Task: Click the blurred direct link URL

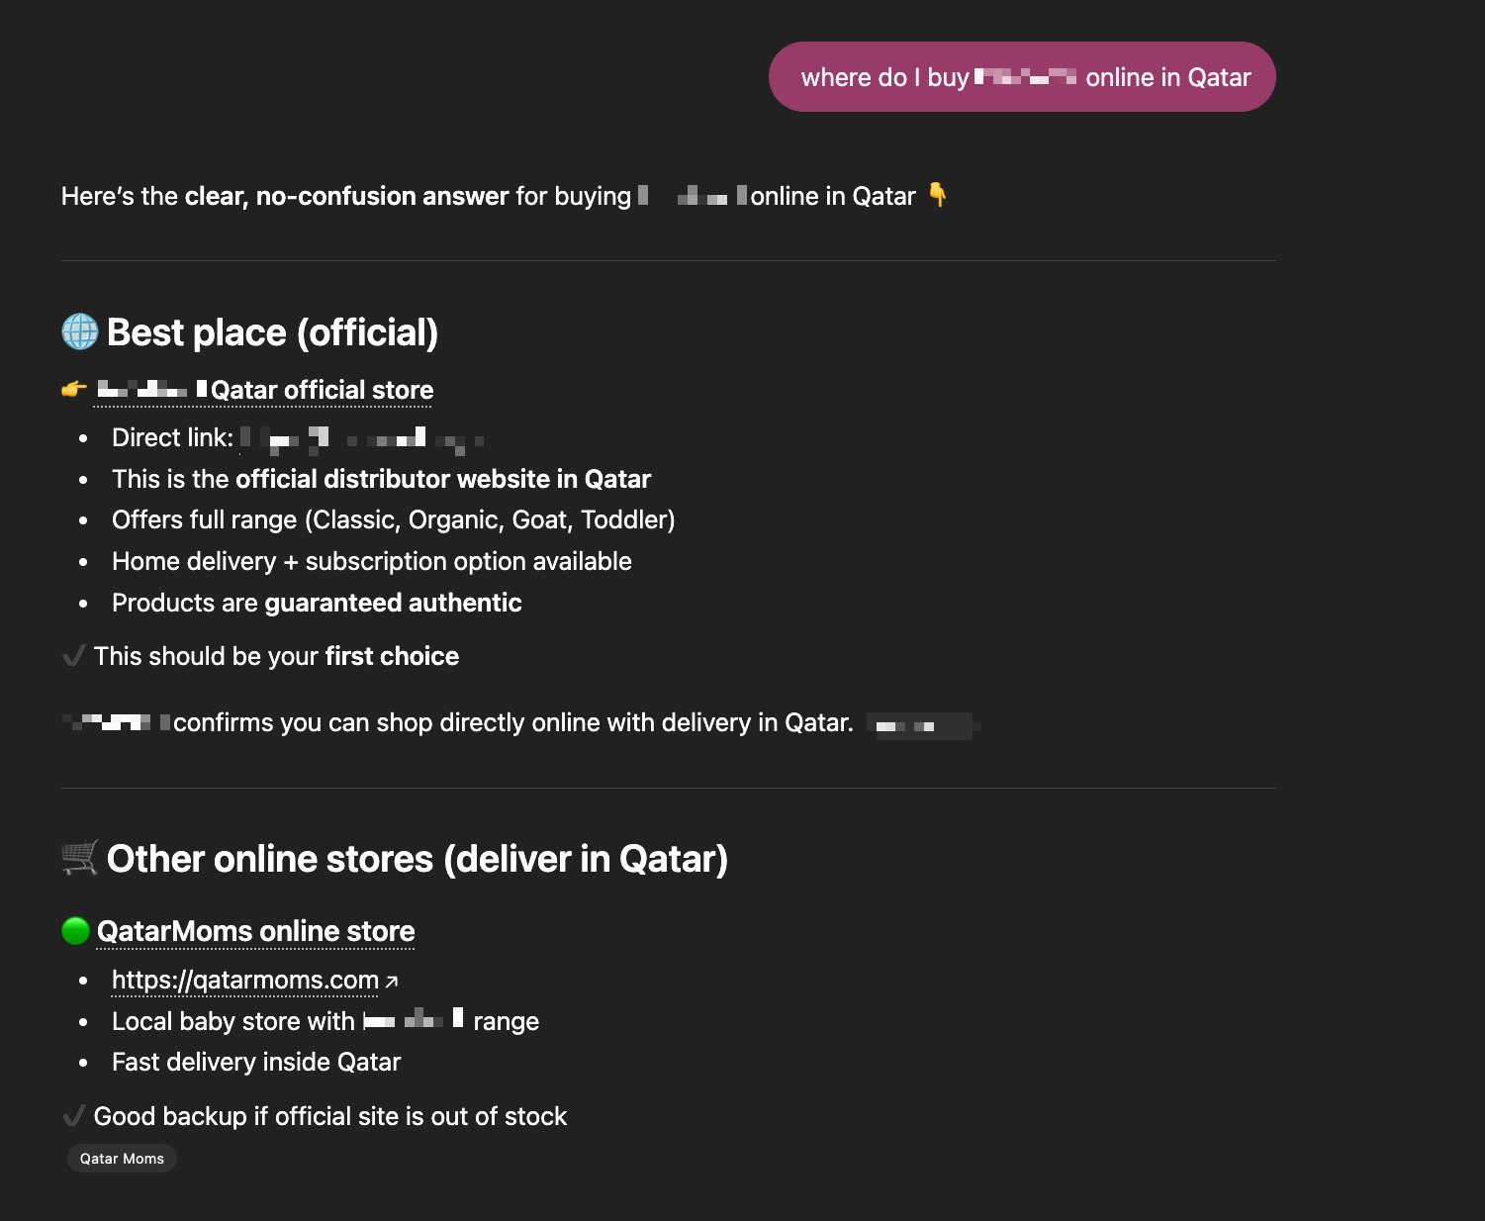Action: pyautogui.click(x=362, y=438)
